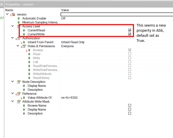Select the Display Name row under Attribute Write Mask
Screen dimensions: 173x138
tap(37, 109)
